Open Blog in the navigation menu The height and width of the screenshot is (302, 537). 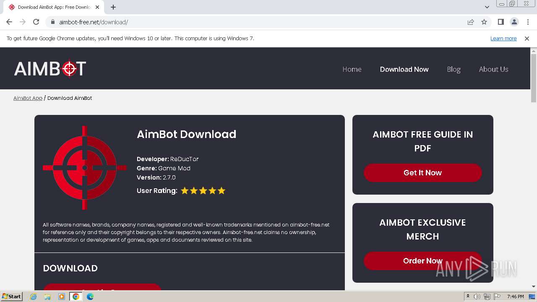pyautogui.click(x=454, y=69)
